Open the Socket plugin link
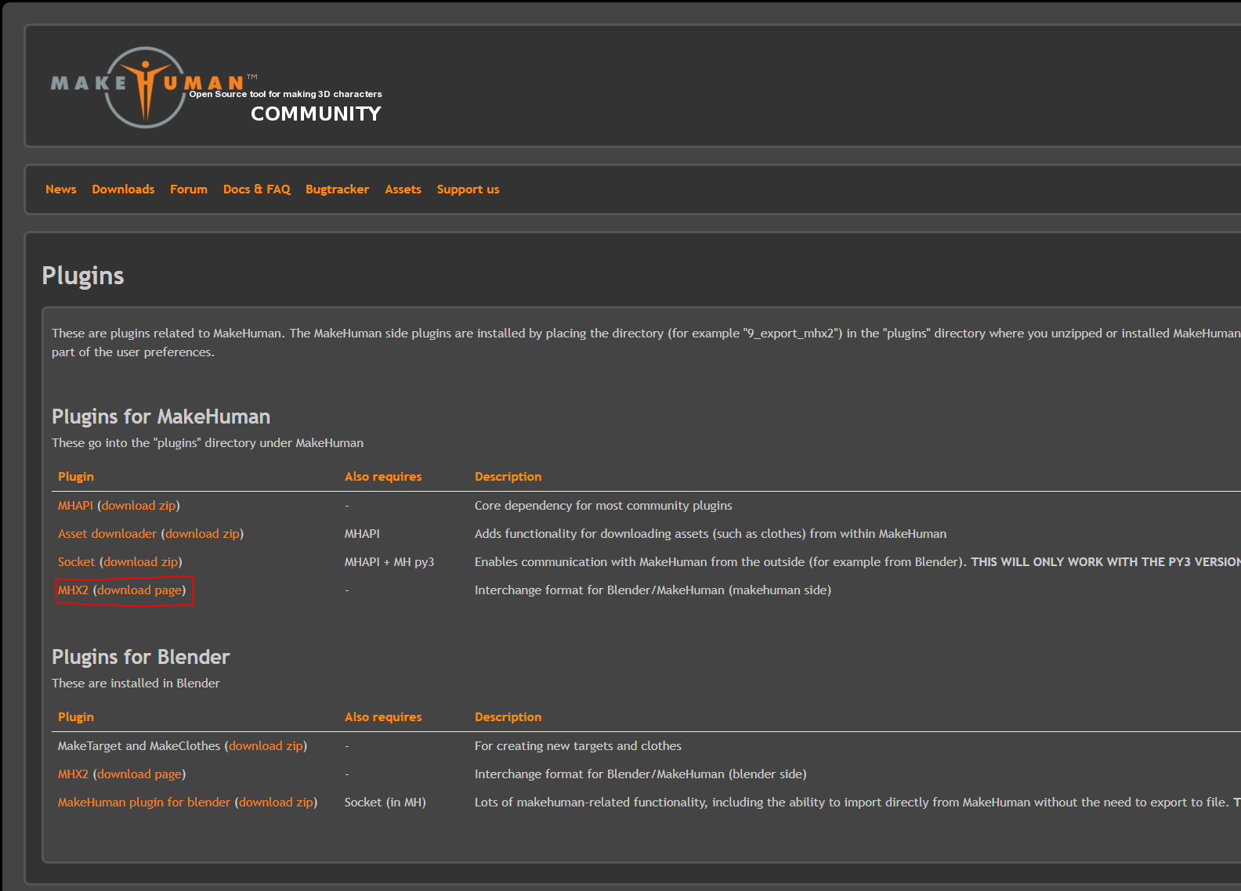 click(x=76, y=562)
